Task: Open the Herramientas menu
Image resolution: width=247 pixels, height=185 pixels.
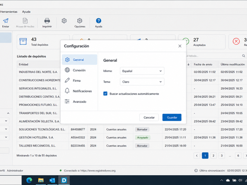Action: point(9,12)
